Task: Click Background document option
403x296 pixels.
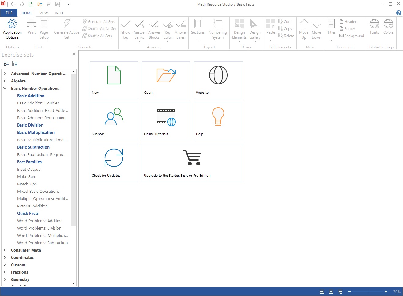Action: [x=352, y=36]
